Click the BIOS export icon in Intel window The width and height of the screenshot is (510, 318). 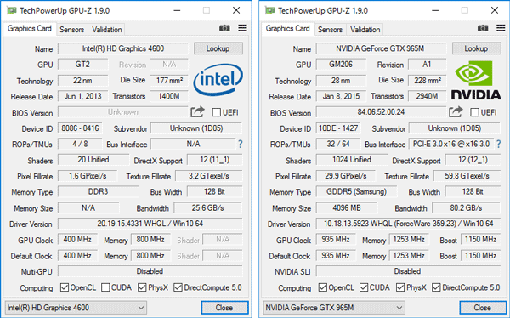(197, 112)
